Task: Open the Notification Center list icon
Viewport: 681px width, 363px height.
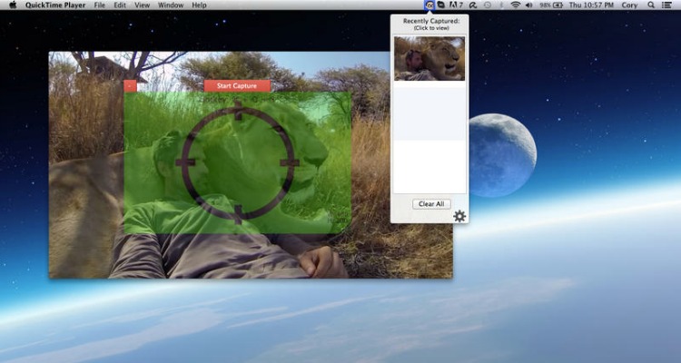Action: [668, 5]
